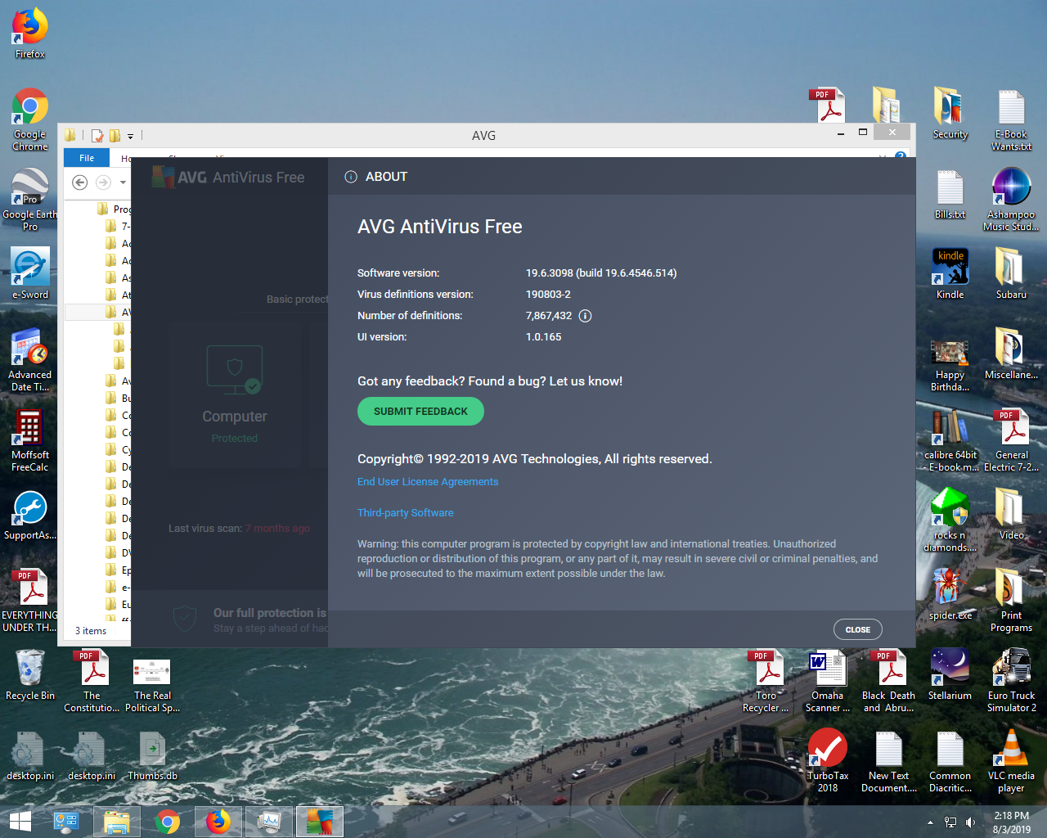Open the Security folder on desktop
Viewport: 1047px width, 838px height.
(950, 113)
